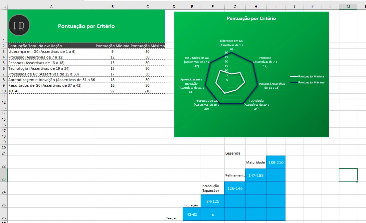
Task: Click the TOTAL cell in column A
Action: (x=51, y=91)
